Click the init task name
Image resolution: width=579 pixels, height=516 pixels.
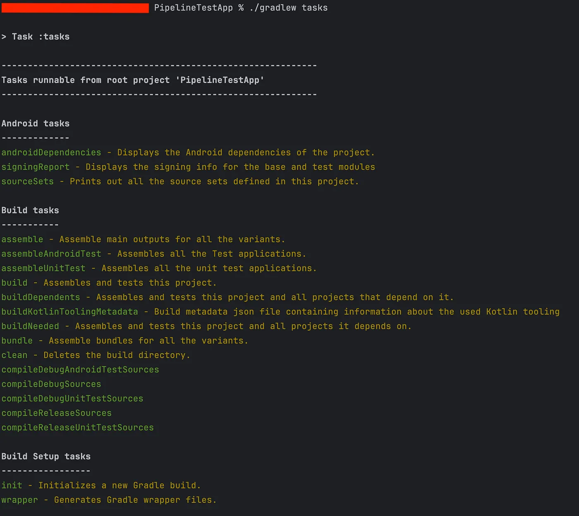point(12,485)
